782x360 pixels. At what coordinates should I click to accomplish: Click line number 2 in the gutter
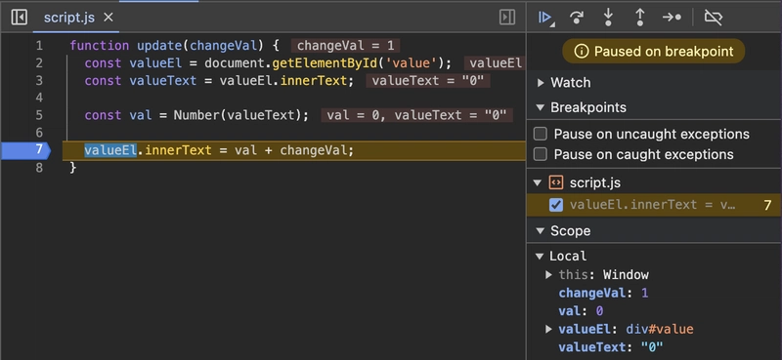[x=39, y=63]
